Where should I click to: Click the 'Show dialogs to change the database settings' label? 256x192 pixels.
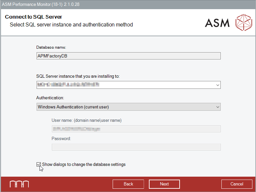pyautogui.click(x=84, y=165)
